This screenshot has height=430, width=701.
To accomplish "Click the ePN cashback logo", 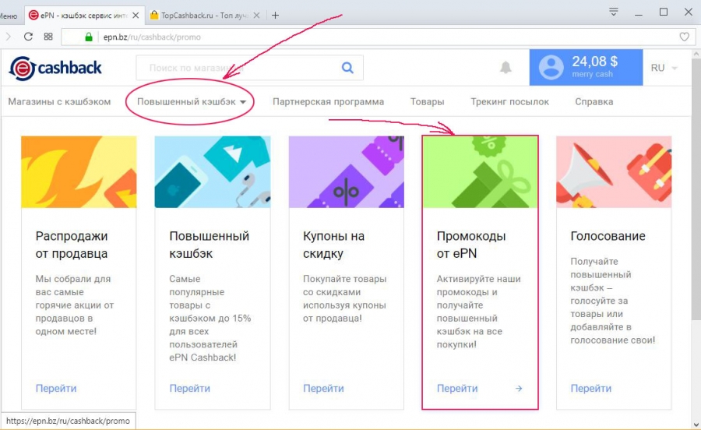I will [x=55, y=68].
